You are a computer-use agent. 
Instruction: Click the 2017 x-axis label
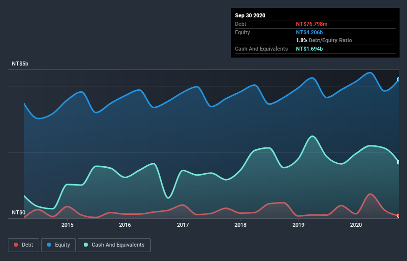(x=183, y=225)
